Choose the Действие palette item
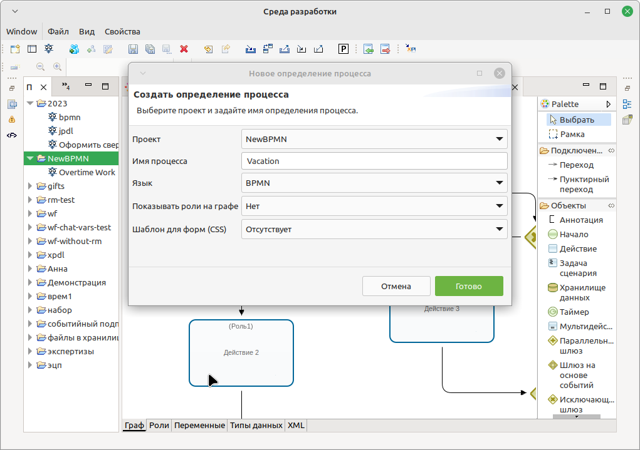Image resolution: width=640 pixels, height=450 pixels. click(573, 248)
